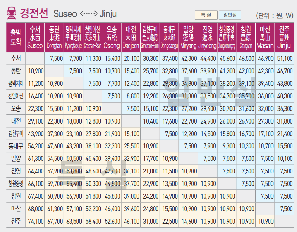Viewport: 297px width, 232px height.
Task: Select the Miryang column header
Action: (x=189, y=37)
